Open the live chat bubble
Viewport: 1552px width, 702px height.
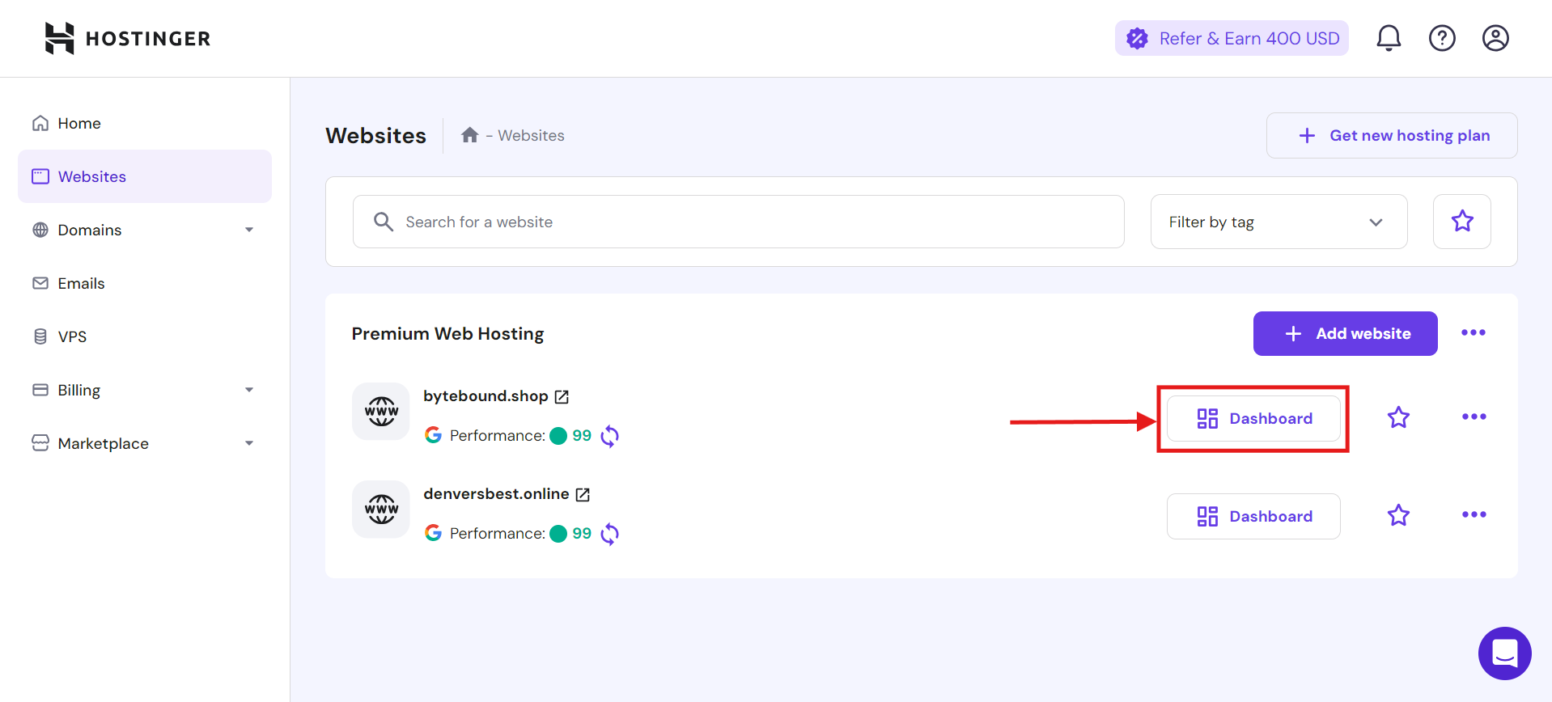(1505, 653)
